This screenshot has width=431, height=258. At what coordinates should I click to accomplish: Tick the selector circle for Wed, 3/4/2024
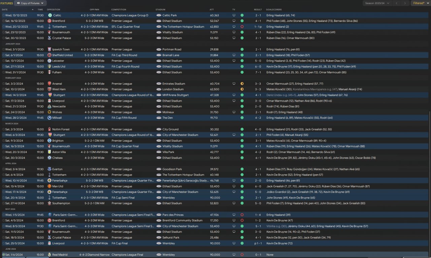click(3, 169)
